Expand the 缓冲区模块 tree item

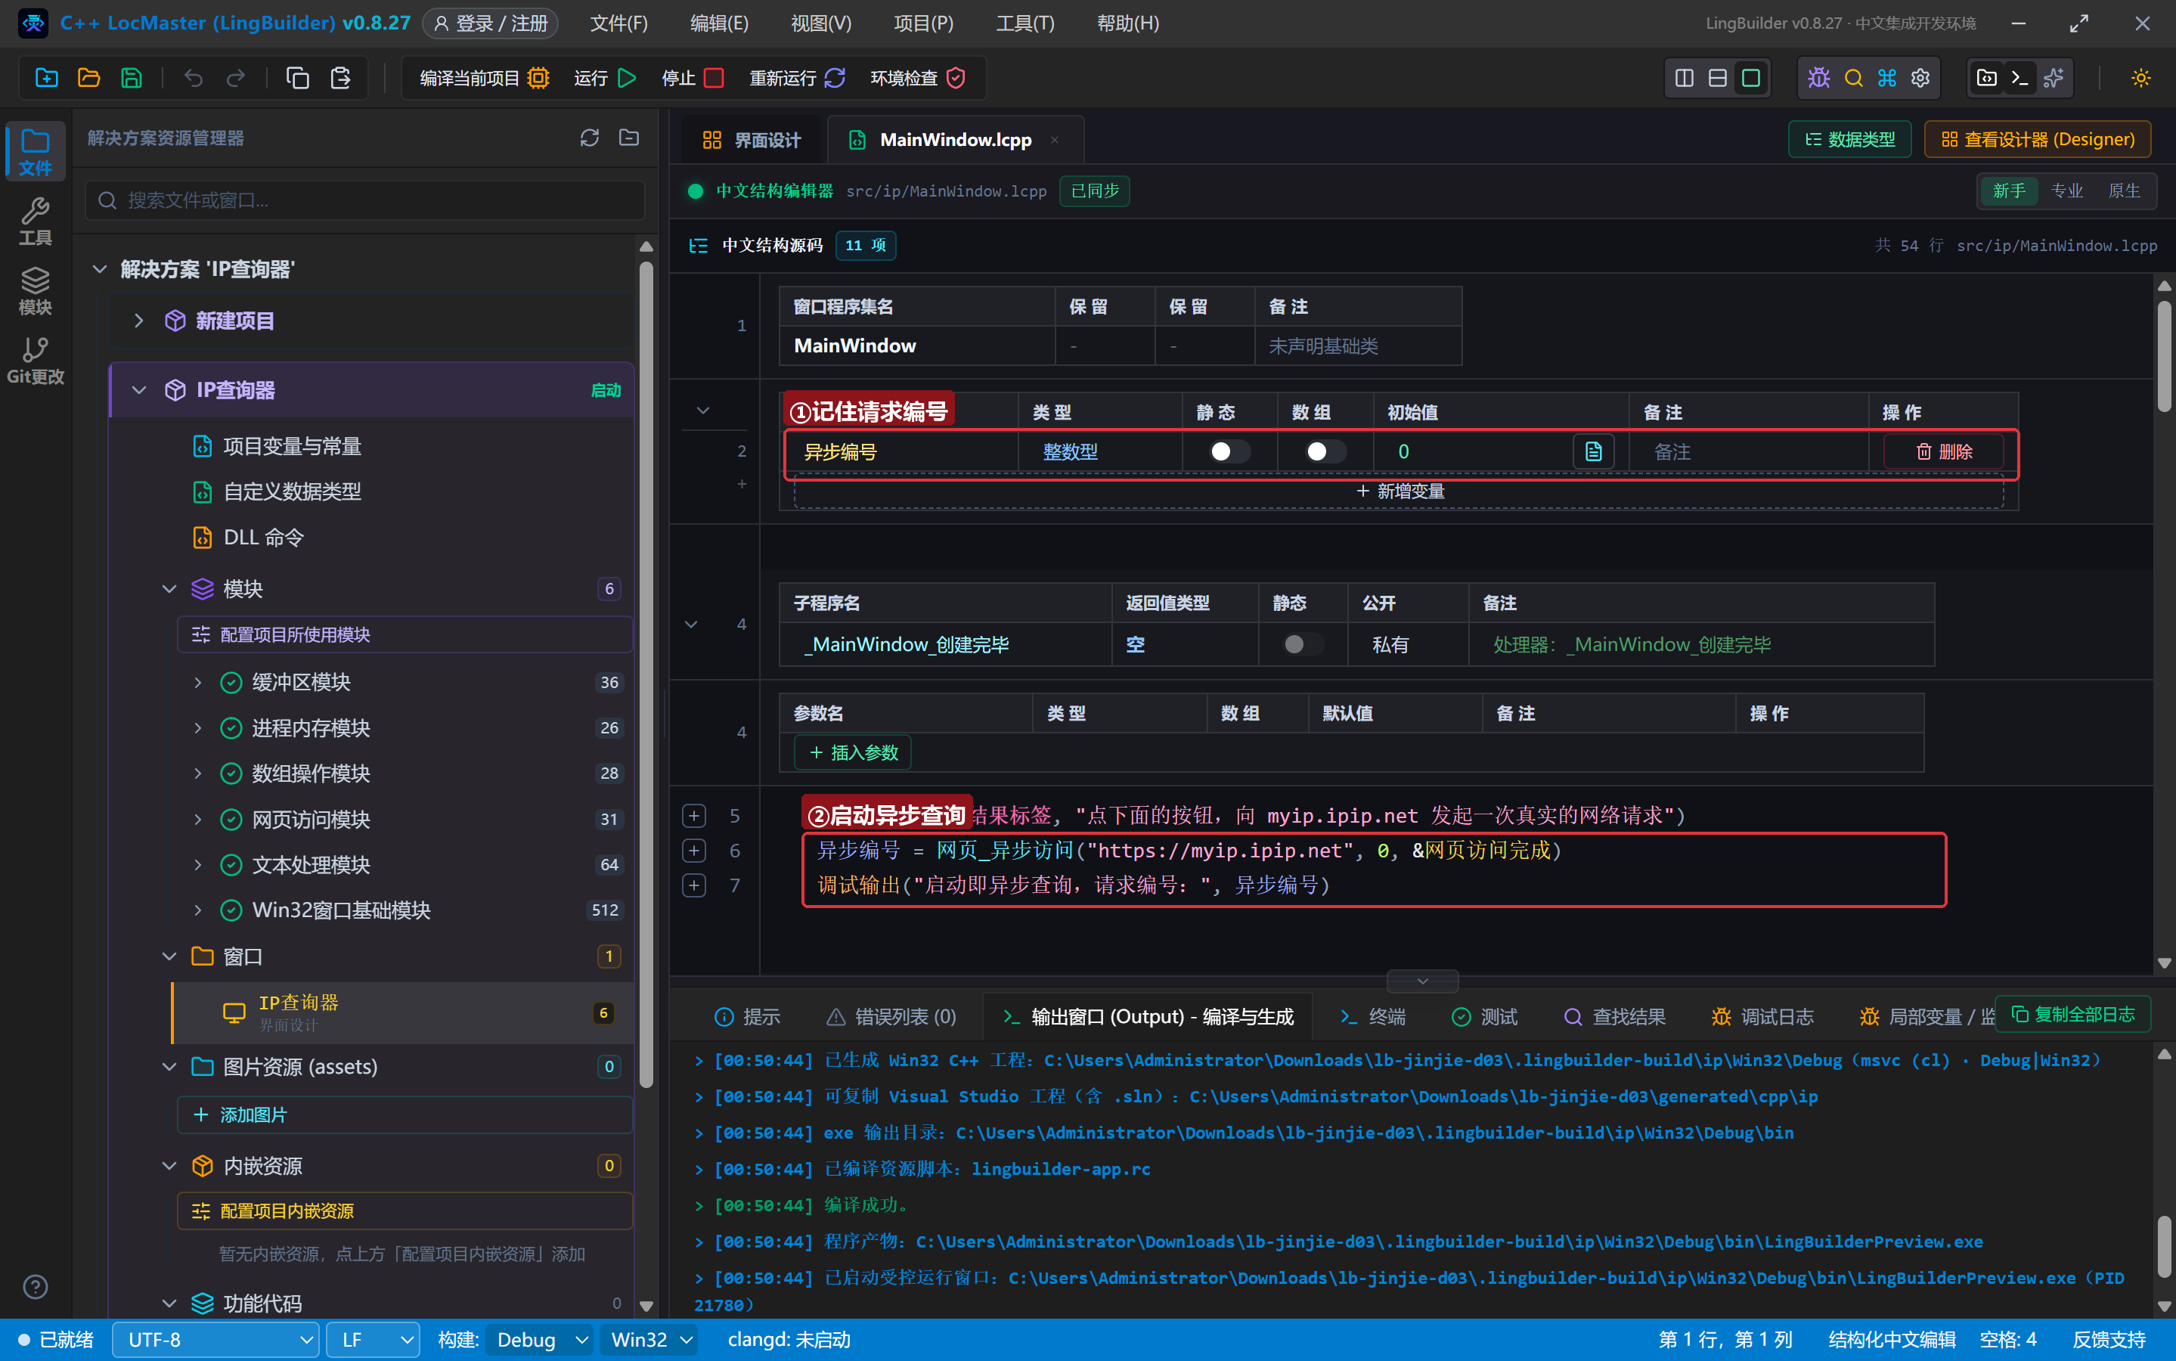(x=198, y=682)
